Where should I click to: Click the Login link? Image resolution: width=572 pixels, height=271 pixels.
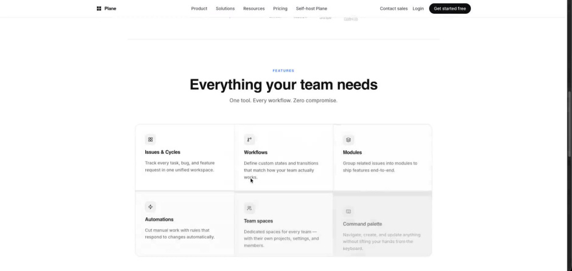[x=418, y=9]
